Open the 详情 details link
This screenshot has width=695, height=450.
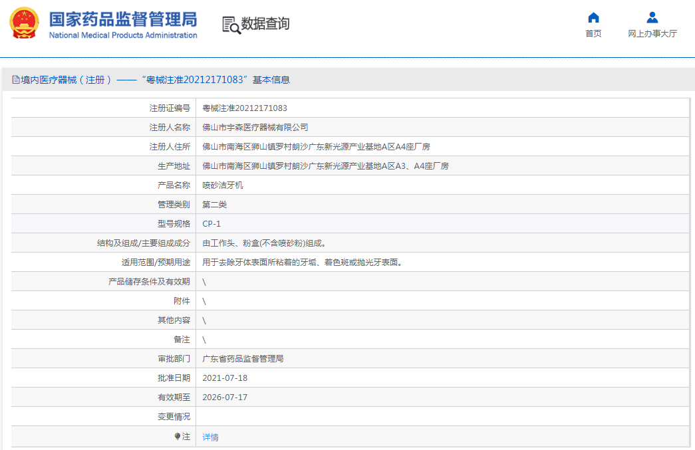[210, 437]
